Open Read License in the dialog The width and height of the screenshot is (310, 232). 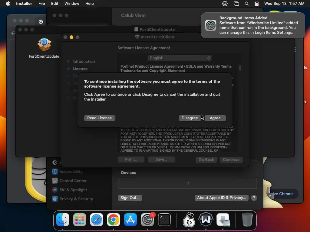[x=99, y=118]
